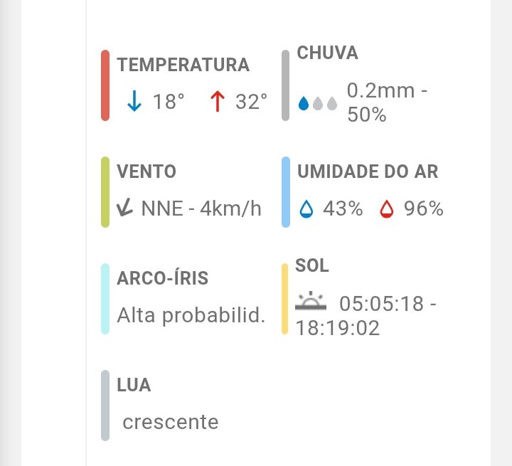Image resolution: width=512 pixels, height=466 pixels.
Task: Click the sunrise icon under SOL
Action: pos(311,302)
